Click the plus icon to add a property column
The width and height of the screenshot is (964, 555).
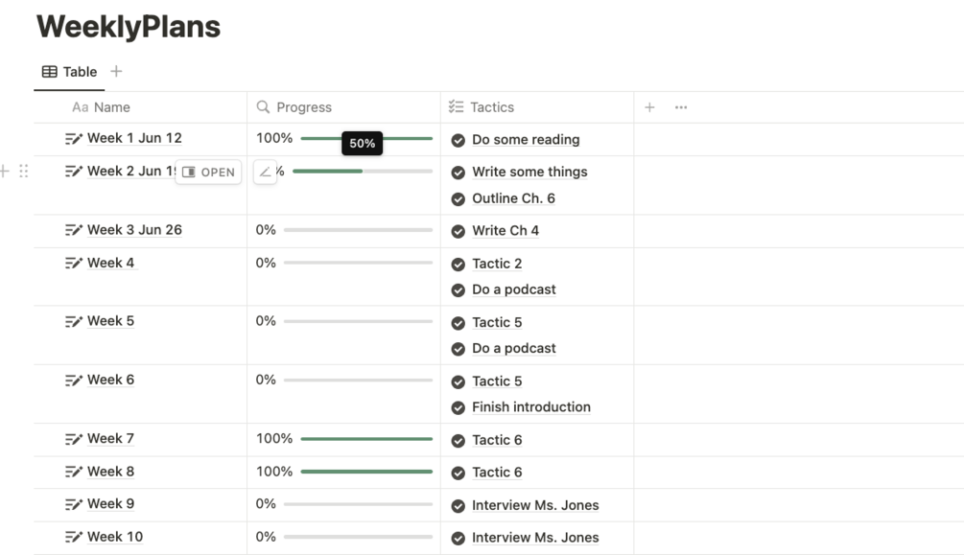click(649, 107)
